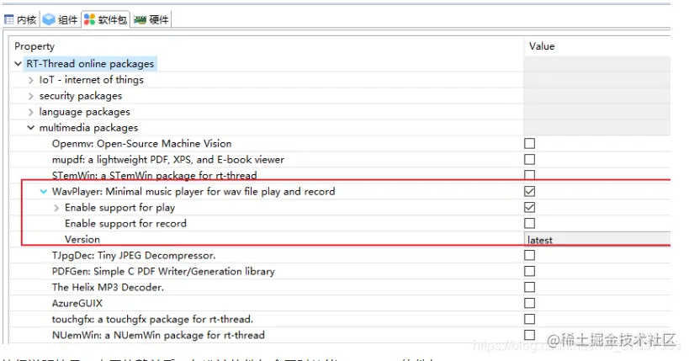Collapse RT-Thread online packages node
Viewport: 689px width, 361px height.
click(x=18, y=64)
